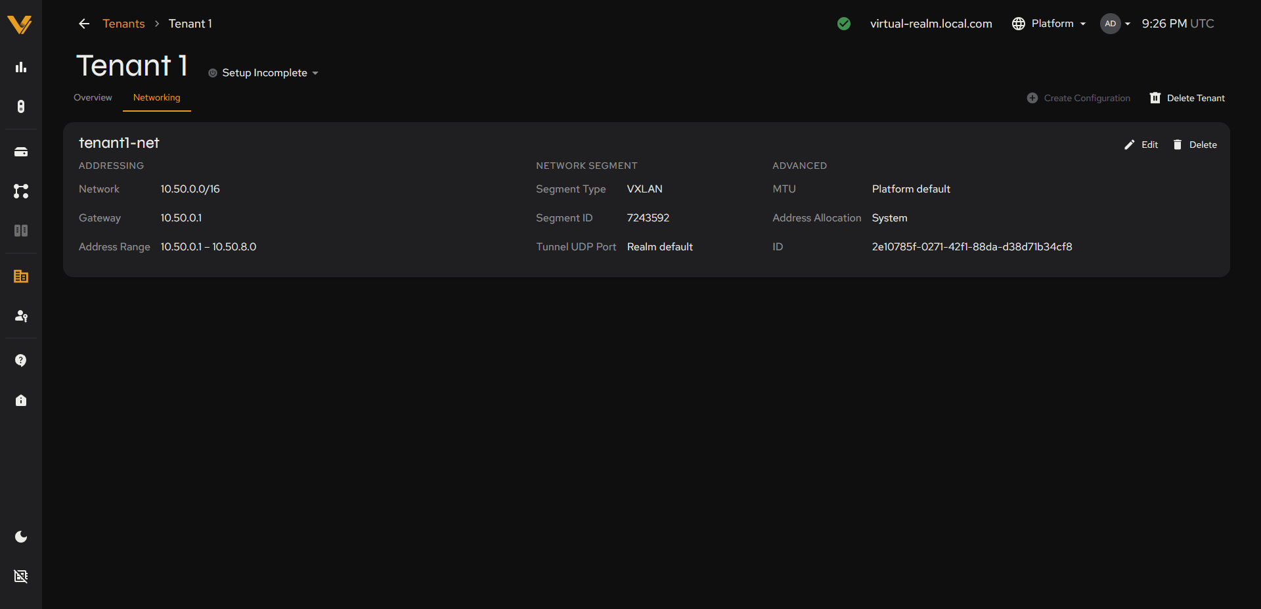This screenshot has height=609, width=1261.
Task: Click the network ID 2e10785f-0271-42f1-88da-d38d71b34cf8
Action: pos(972,247)
